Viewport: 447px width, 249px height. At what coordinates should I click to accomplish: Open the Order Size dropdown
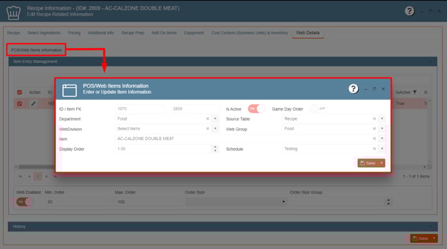(236, 202)
